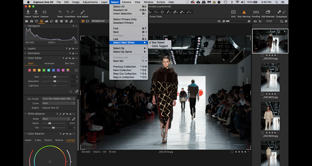Open the Select By submenu
Screen dimensions: 312x166
(x=128, y=48)
